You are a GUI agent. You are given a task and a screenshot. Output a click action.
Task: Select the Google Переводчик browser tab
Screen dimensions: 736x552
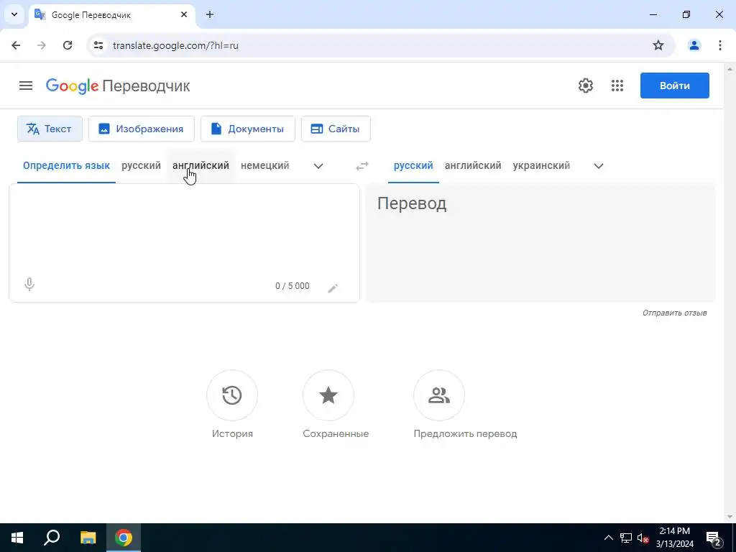click(x=111, y=15)
